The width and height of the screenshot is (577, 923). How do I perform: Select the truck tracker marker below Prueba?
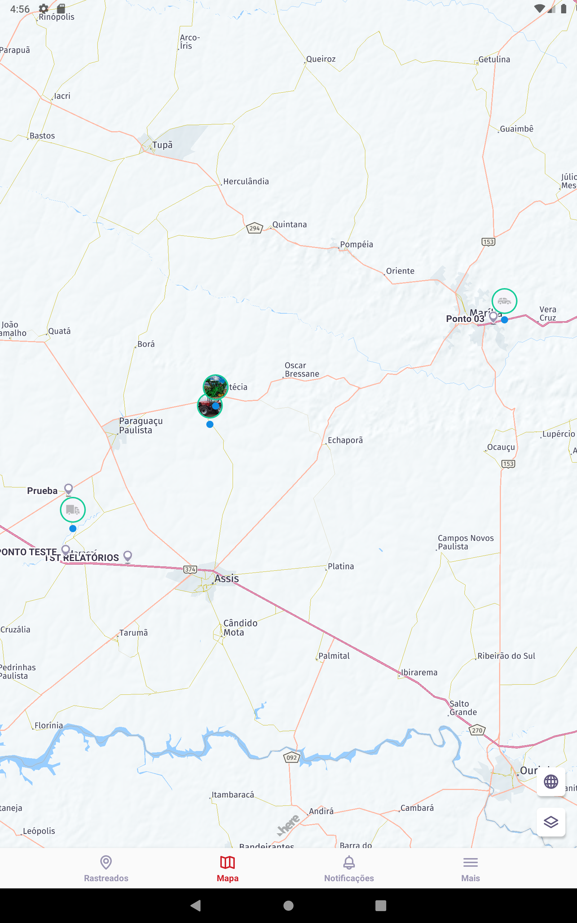coord(72,509)
